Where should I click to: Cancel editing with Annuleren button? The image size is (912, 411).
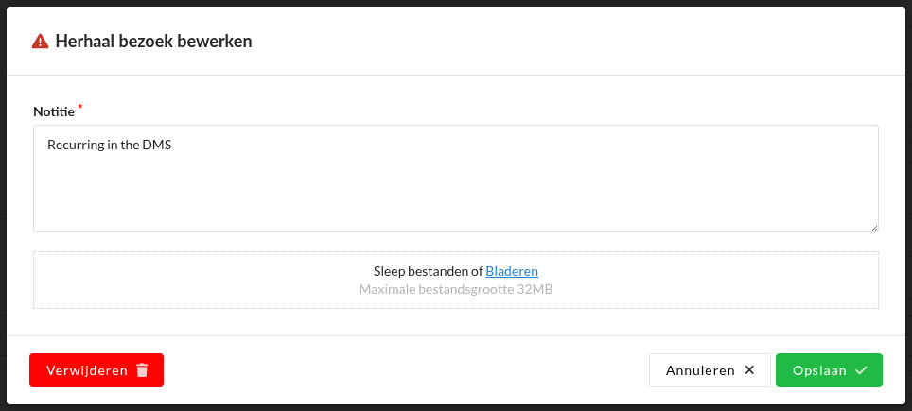coord(710,370)
